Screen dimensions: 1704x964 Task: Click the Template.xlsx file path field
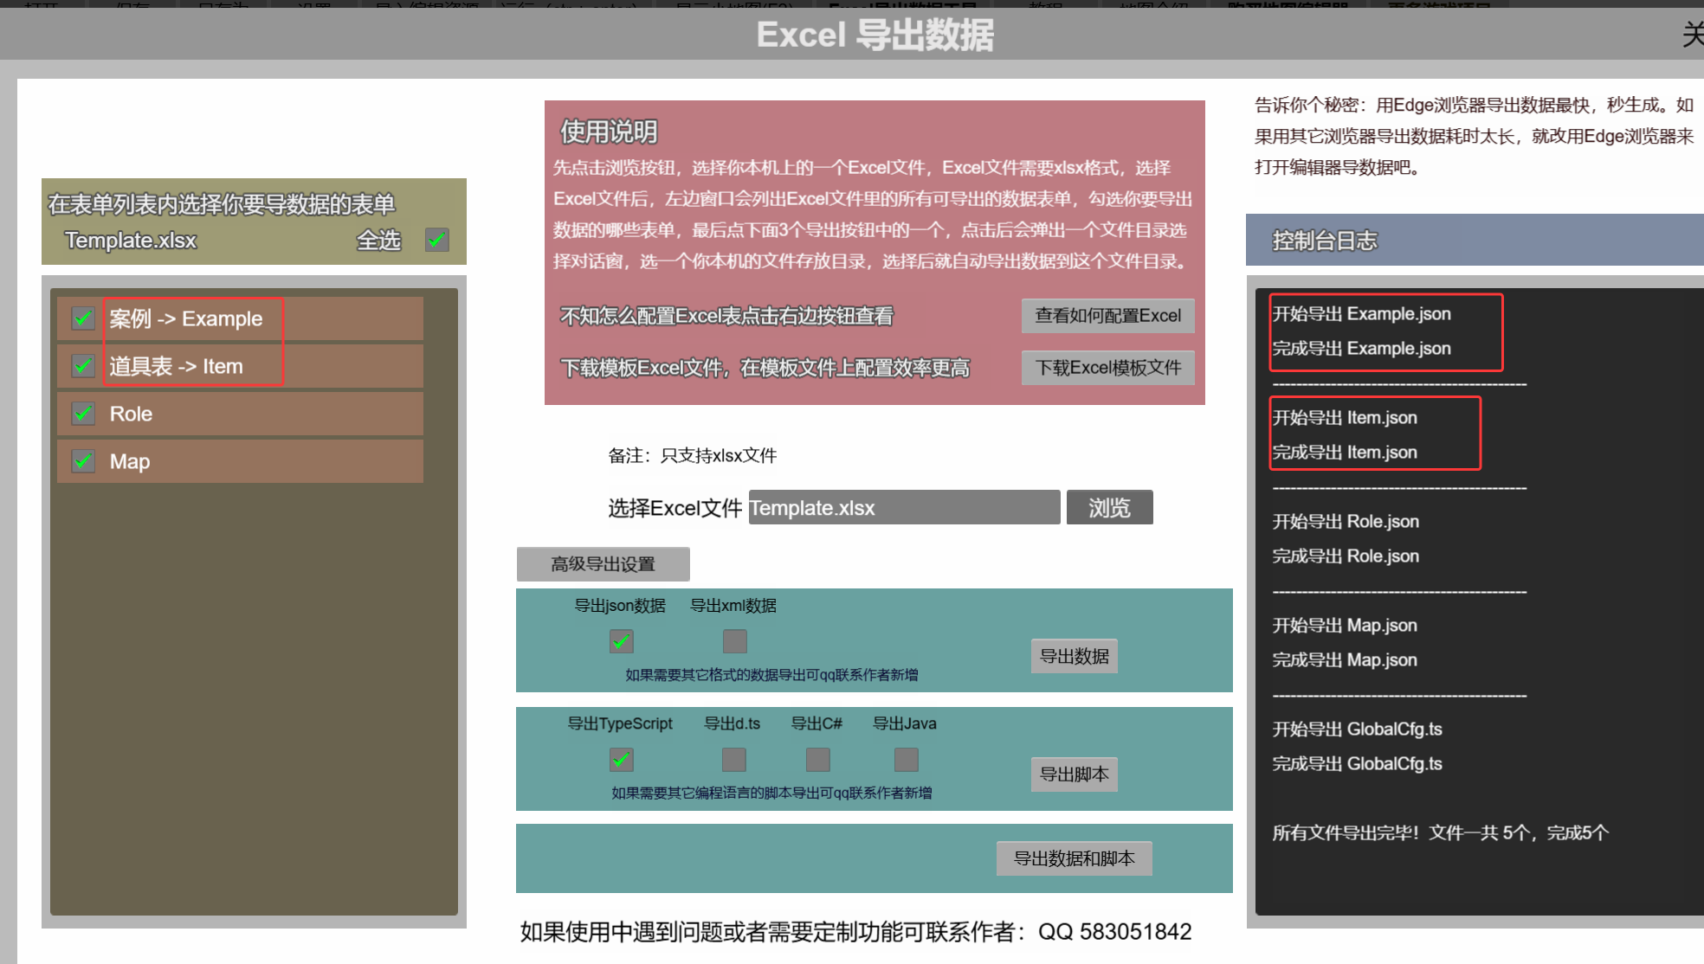(903, 507)
